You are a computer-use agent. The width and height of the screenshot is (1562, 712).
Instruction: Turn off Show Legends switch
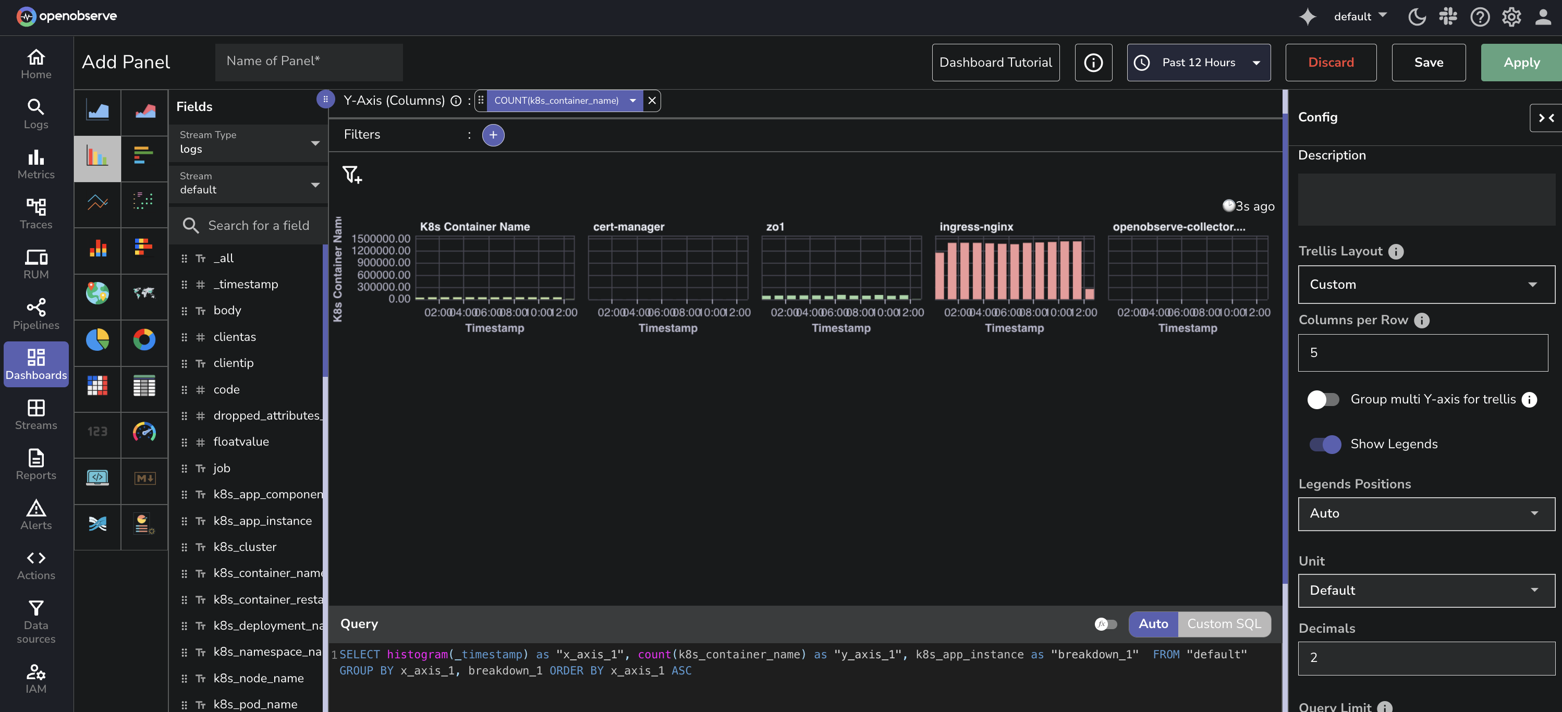1325,444
